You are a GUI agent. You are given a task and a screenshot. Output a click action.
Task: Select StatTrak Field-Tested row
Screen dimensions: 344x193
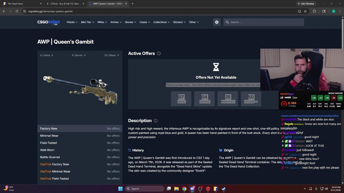click(80, 179)
